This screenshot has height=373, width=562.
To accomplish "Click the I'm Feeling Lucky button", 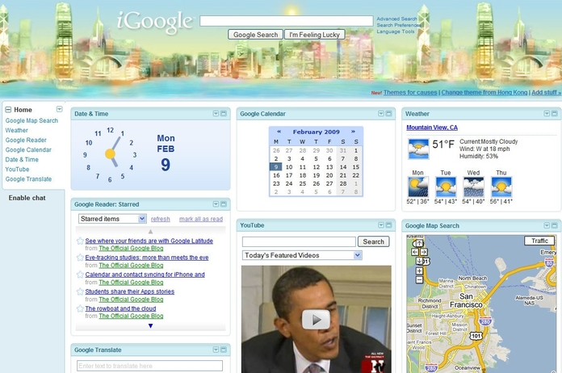I will click(x=315, y=35).
